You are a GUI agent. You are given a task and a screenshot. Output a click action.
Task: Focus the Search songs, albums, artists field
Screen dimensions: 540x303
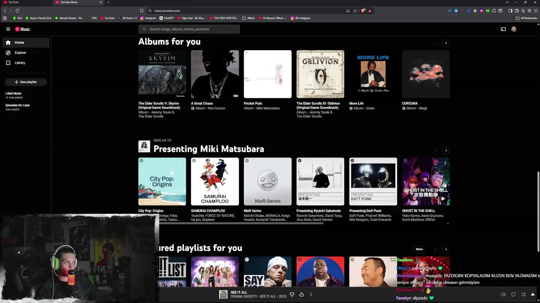[189, 29]
